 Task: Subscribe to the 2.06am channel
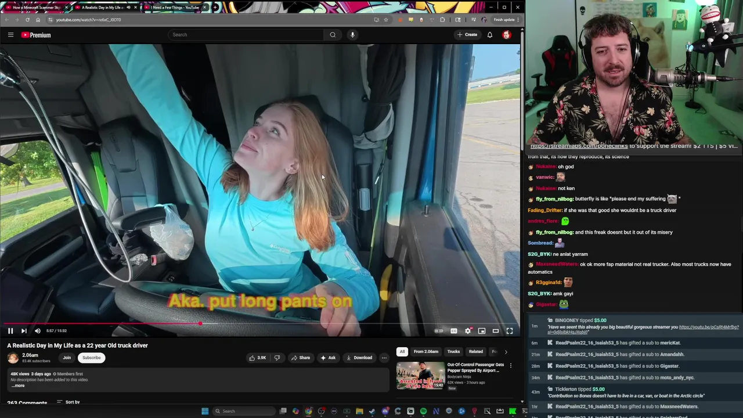click(x=91, y=358)
